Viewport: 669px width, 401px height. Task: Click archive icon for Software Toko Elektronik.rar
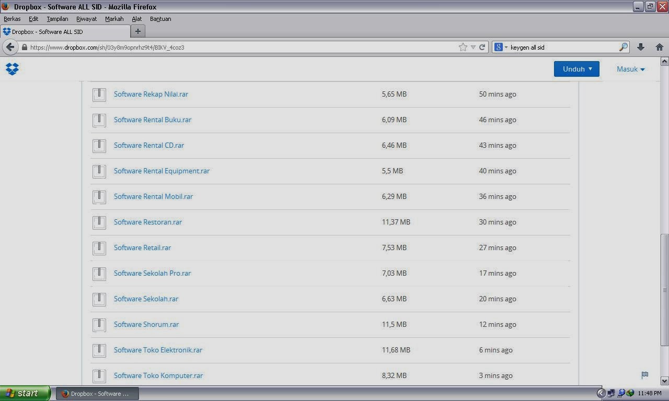click(99, 350)
